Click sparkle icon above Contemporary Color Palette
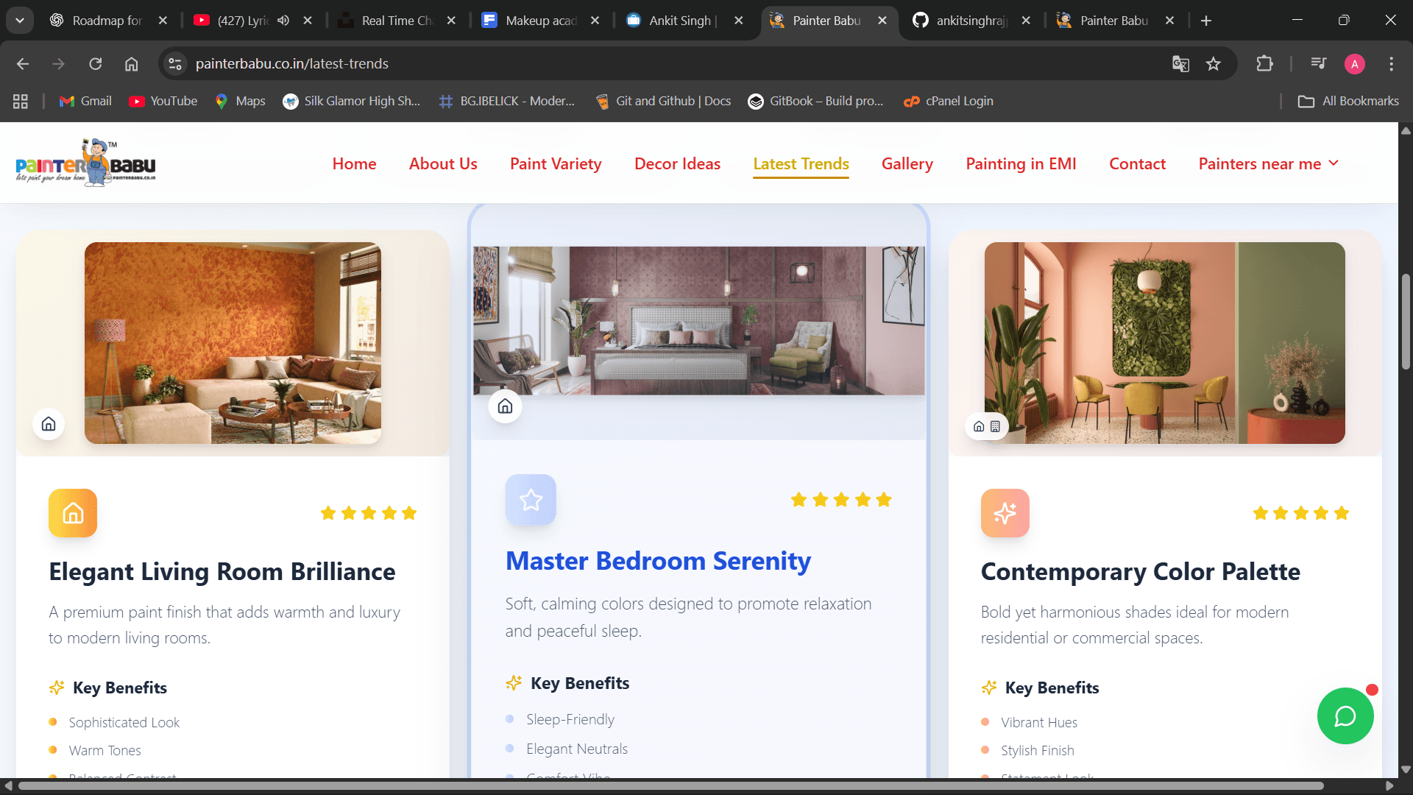This screenshot has width=1413, height=795. (x=1005, y=513)
